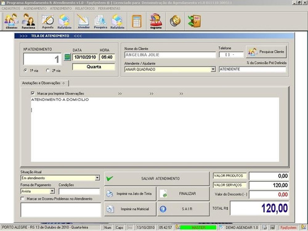
Task: Click the HORA field
Action: (107, 57)
